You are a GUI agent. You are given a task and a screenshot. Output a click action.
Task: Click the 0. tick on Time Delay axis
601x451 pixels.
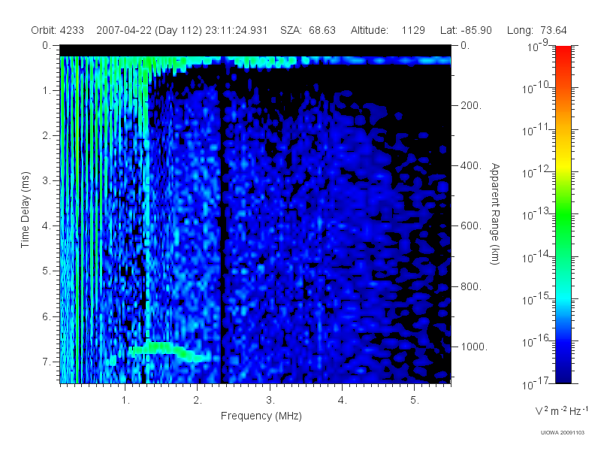[47, 46]
